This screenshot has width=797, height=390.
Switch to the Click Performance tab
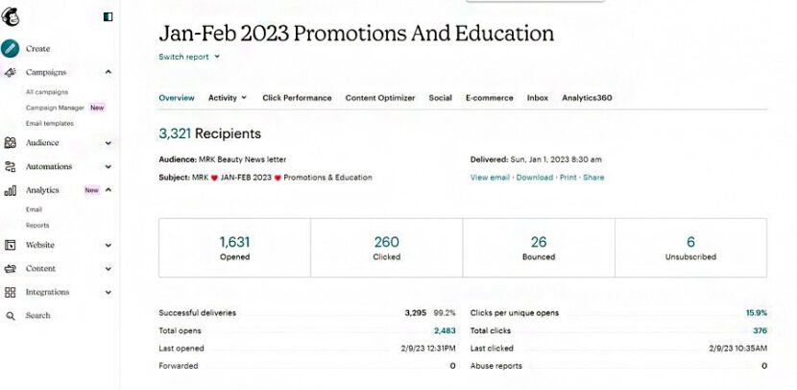tap(297, 98)
